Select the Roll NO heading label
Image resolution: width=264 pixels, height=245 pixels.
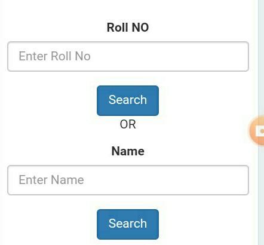pyautogui.click(x=128, y=27)
